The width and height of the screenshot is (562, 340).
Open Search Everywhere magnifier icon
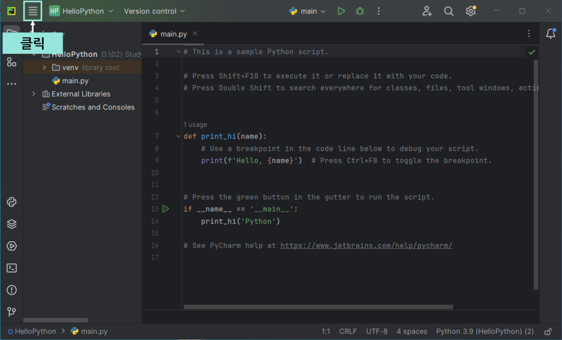coord(449,11)
